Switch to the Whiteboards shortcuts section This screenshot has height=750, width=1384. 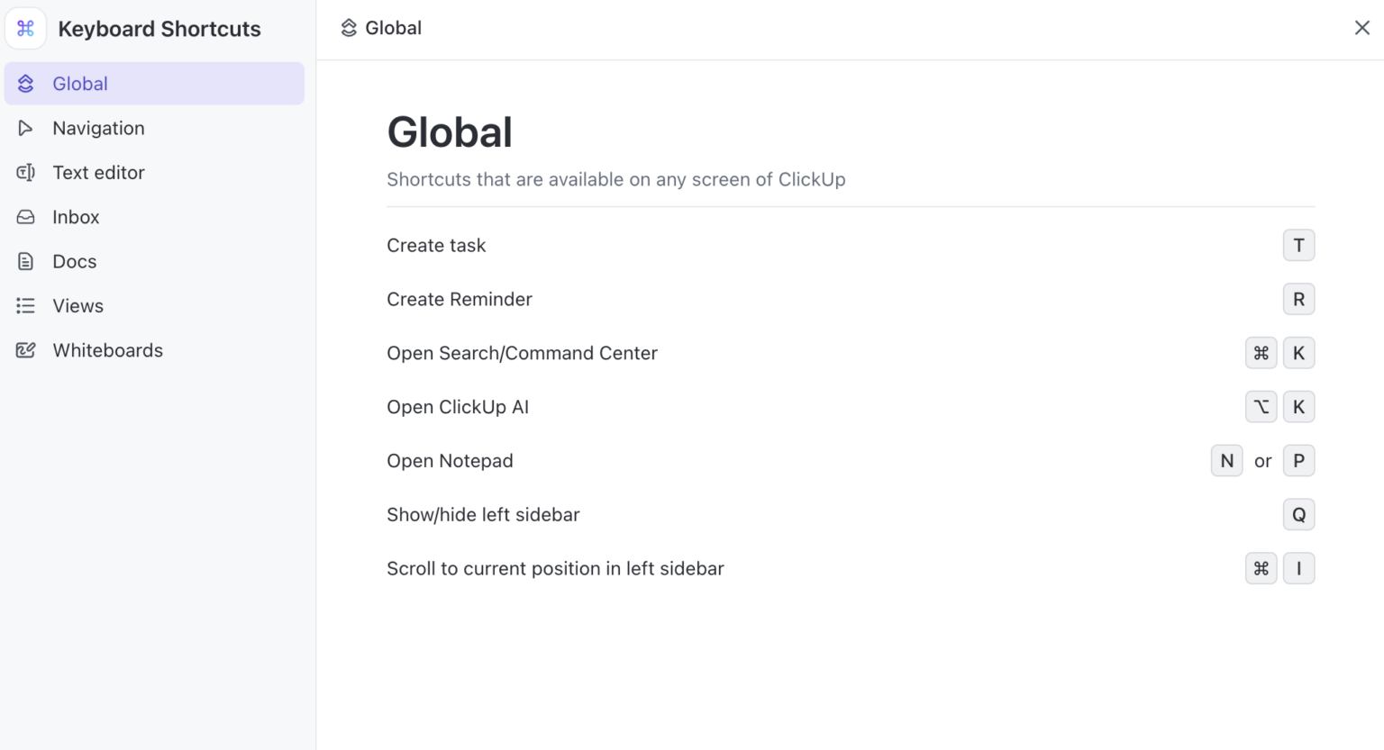[107, 349]
